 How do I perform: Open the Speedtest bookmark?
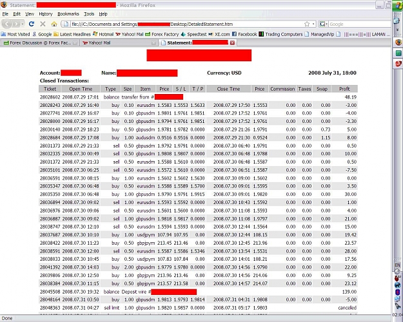click(x=194, y=34)
